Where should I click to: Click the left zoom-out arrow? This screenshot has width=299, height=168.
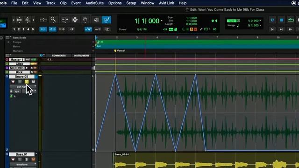(x=14, y=20)
